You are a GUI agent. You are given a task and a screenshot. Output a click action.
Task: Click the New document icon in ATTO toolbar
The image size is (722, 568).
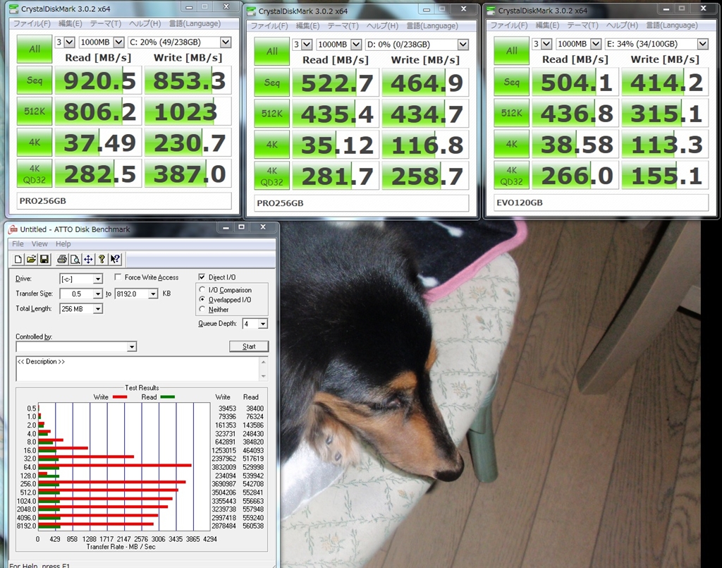(18, 260)
